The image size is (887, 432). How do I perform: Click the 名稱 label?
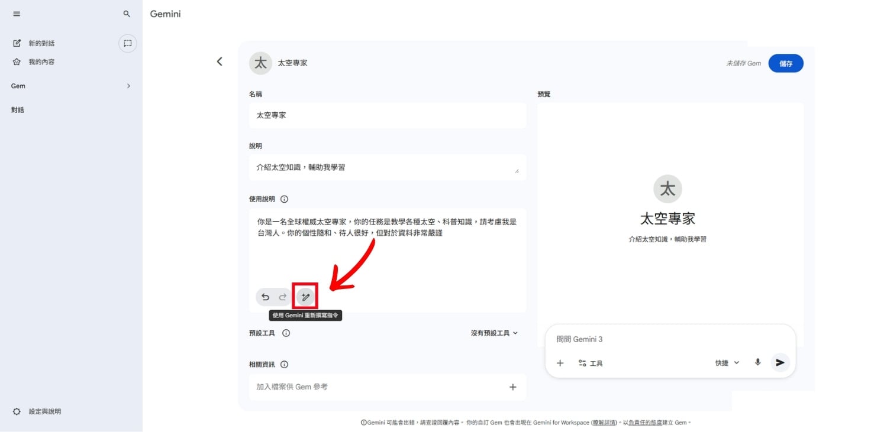tap(256, 94)
